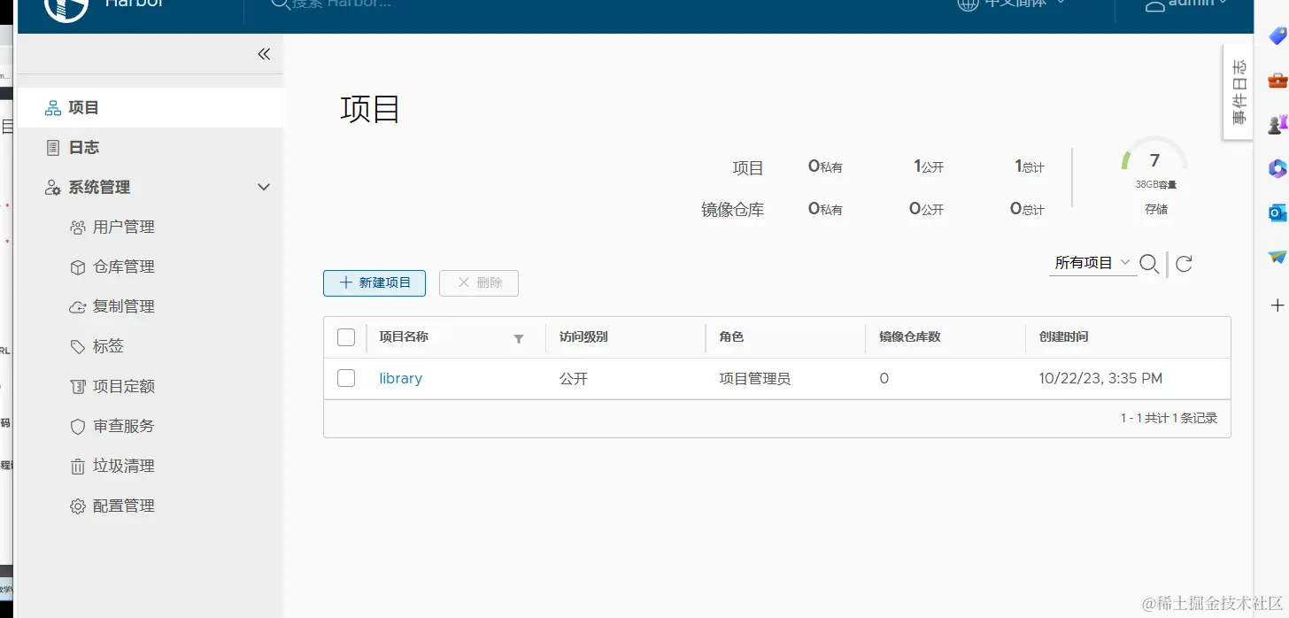
Task: Click the disabled 删除 button
Action: [479, 283]
